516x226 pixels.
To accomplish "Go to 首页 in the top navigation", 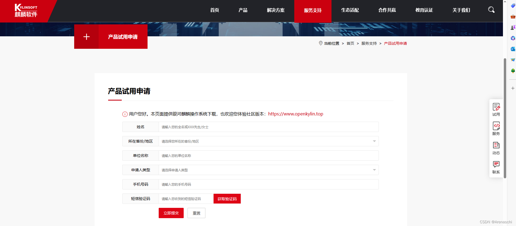I will pyautogui.click(x=215, y=10).
